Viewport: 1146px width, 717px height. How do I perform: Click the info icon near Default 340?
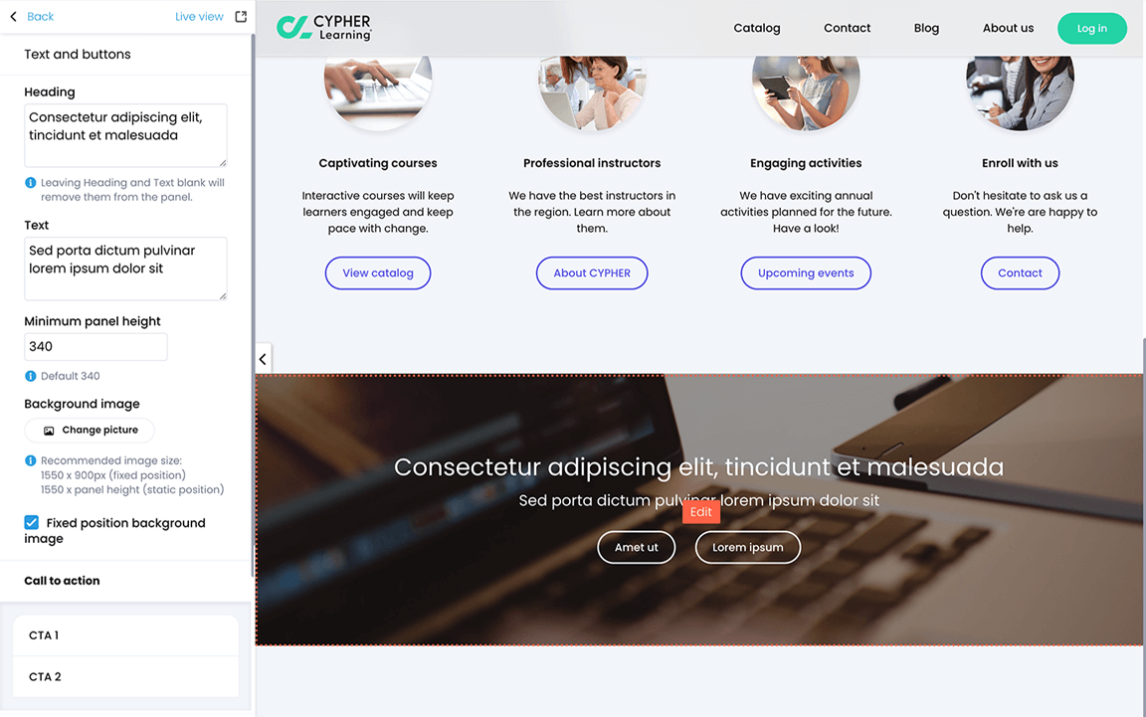(x=31, y=376)
